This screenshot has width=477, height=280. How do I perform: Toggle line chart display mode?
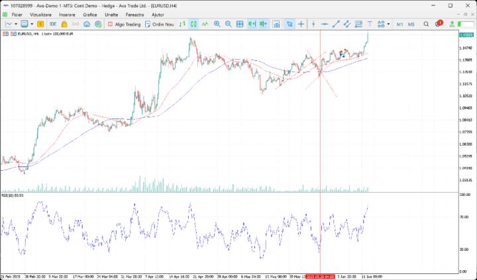(x=205, y=24)
